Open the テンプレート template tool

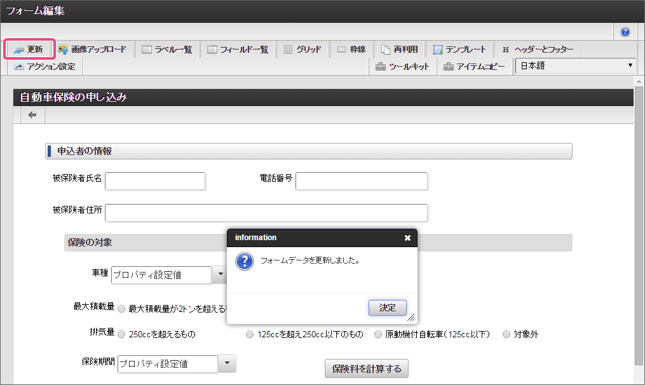click(459, 50)
